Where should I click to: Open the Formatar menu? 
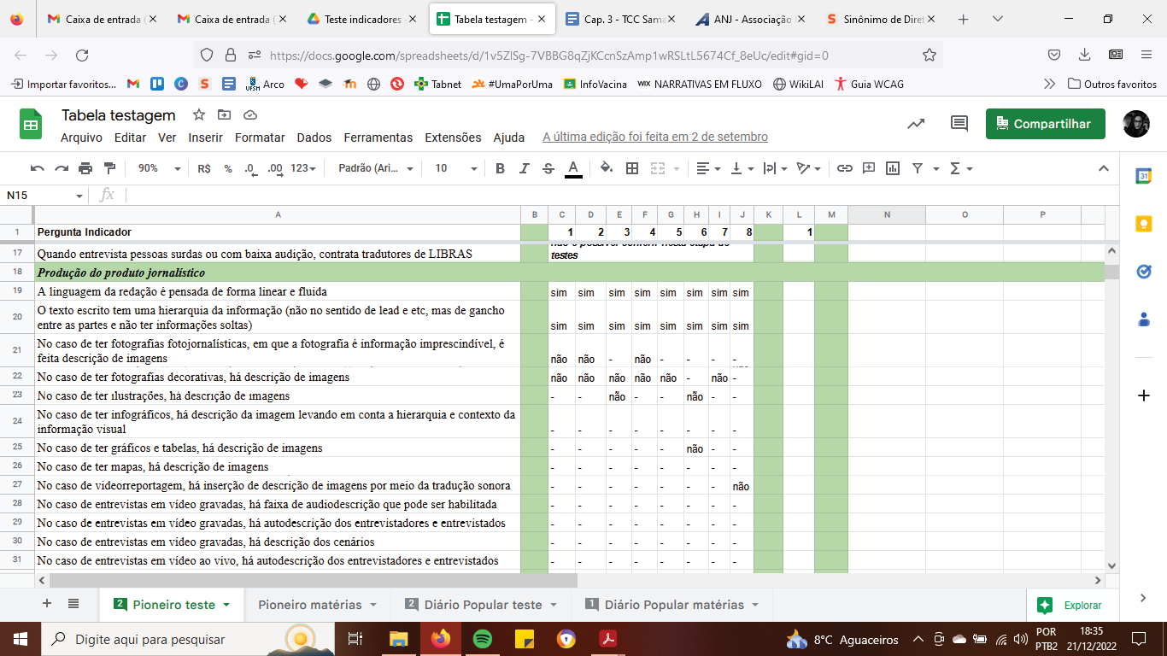pos(260,138)
